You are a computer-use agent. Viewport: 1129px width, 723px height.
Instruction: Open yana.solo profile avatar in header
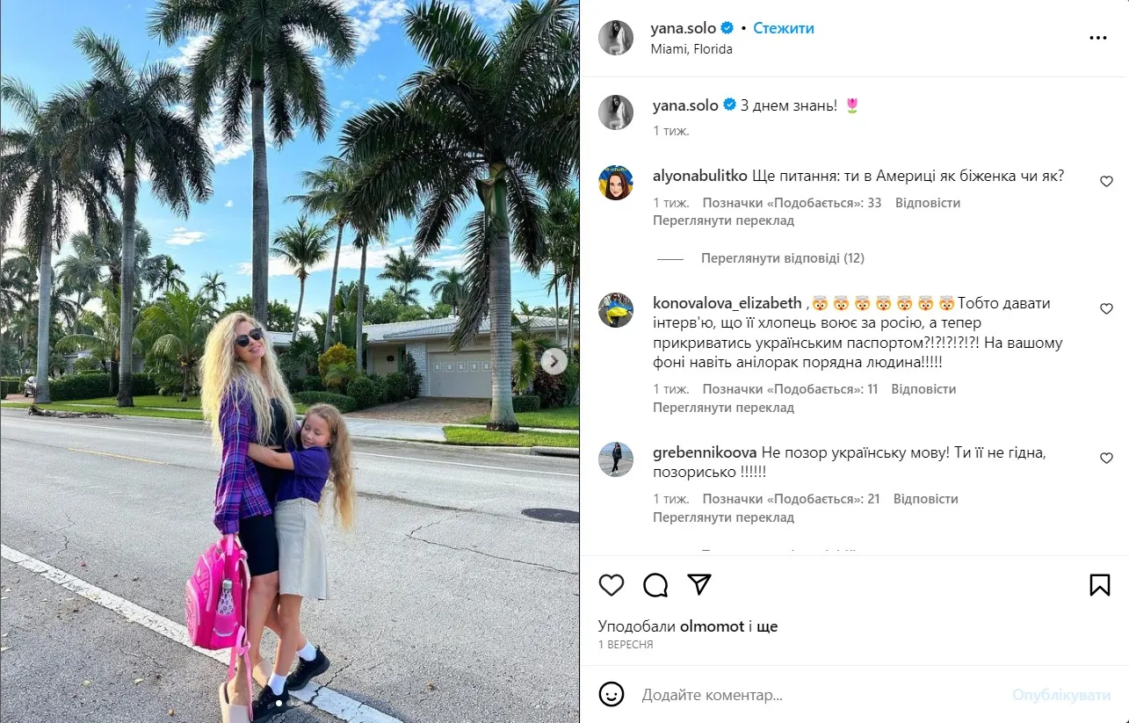[616, 38]
